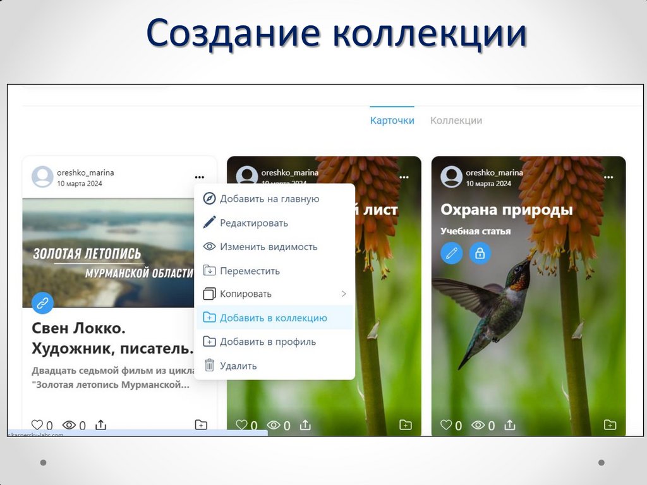This screenshot has width=647, height=485.
Task: Click the 10 марта 2024 date on Охрана природы card
Action: click(x=488, y=184)
